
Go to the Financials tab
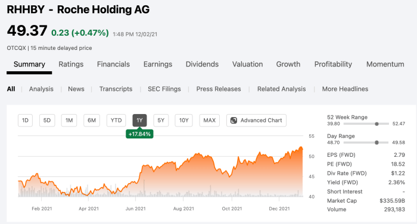(x=113, y=64)
